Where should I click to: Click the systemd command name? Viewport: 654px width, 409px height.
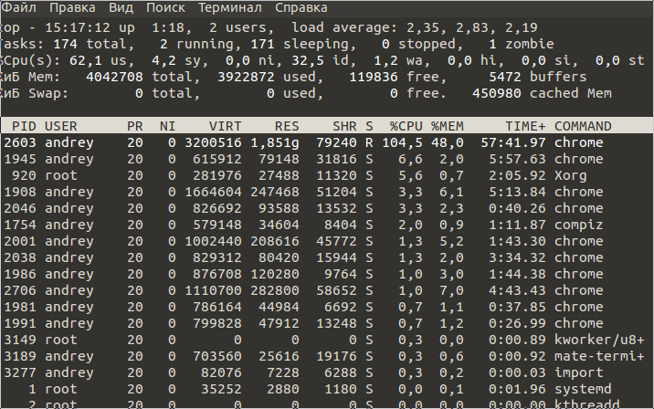583,389
